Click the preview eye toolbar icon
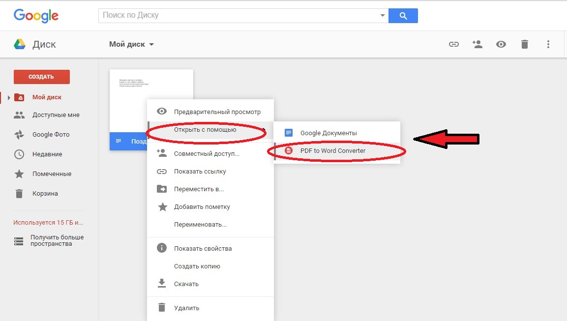 [501, 44]
